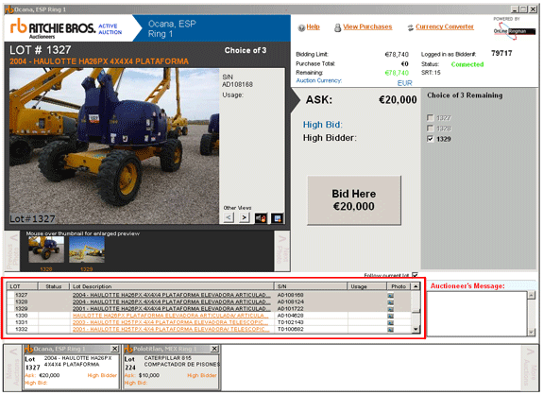Viewport: 543px width, 395px height.
Task: Show the previous view of the lot
Action: click(x=229, y=217)
